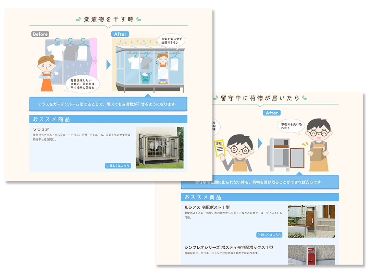The image size is (370, 274).
Task: Click the banner テラスをガーデンルーム化することで…
Action: pyautogui.click(x=108, y=104)
